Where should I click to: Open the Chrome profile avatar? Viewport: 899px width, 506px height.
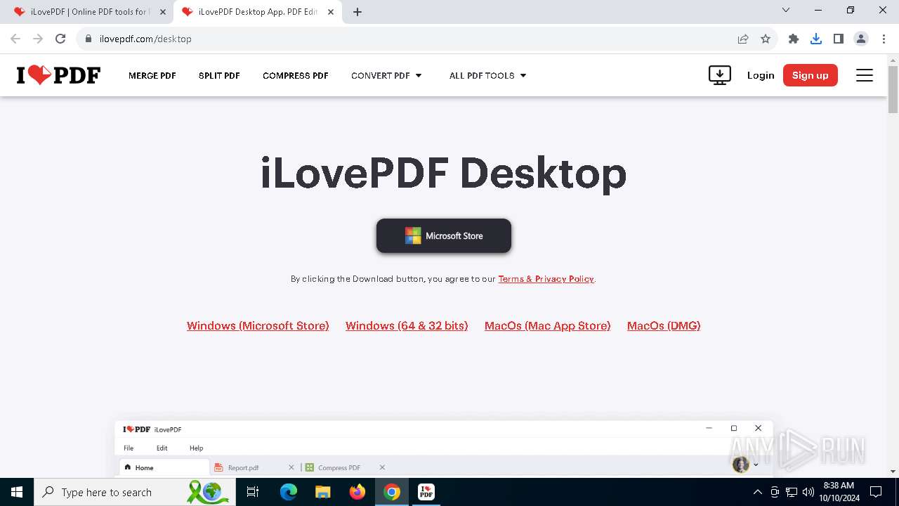click(x=861, y=39)
